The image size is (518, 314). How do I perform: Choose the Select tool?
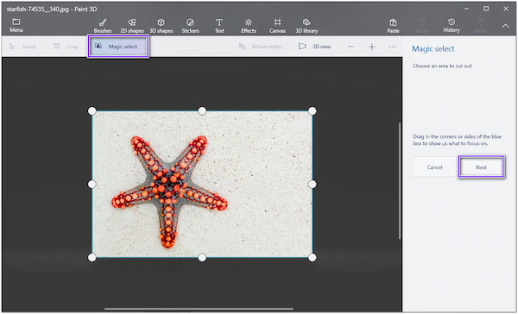tap(22, 47)
